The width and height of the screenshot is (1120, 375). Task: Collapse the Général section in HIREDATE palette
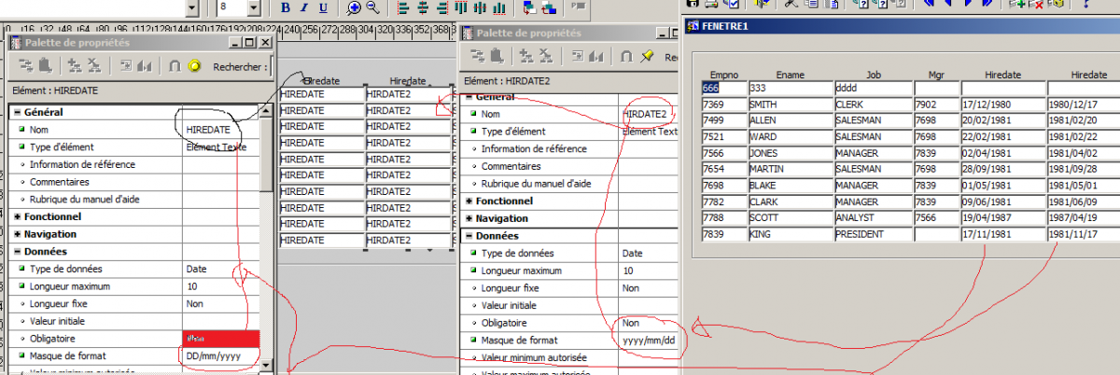(17, 112)
